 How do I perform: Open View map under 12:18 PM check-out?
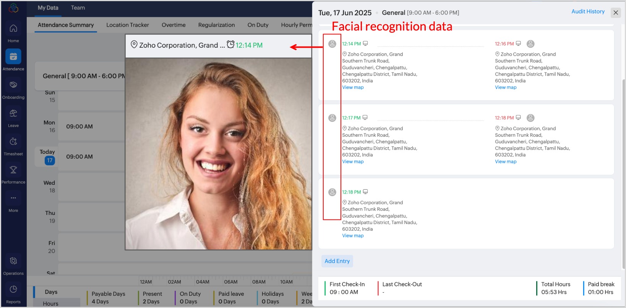506,161
